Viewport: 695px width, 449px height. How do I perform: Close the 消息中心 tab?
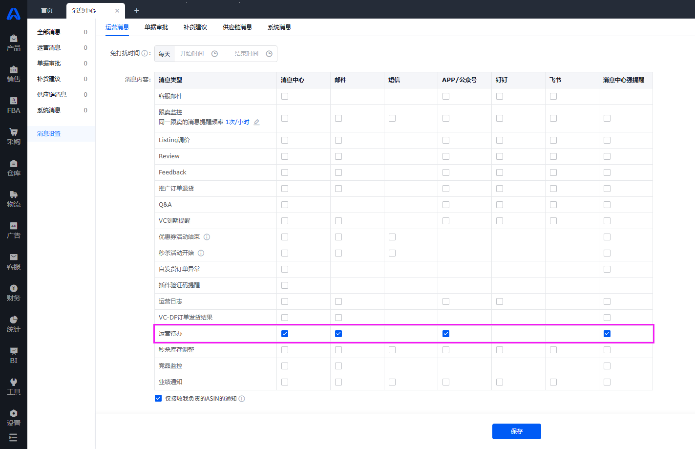click(117, 11)
